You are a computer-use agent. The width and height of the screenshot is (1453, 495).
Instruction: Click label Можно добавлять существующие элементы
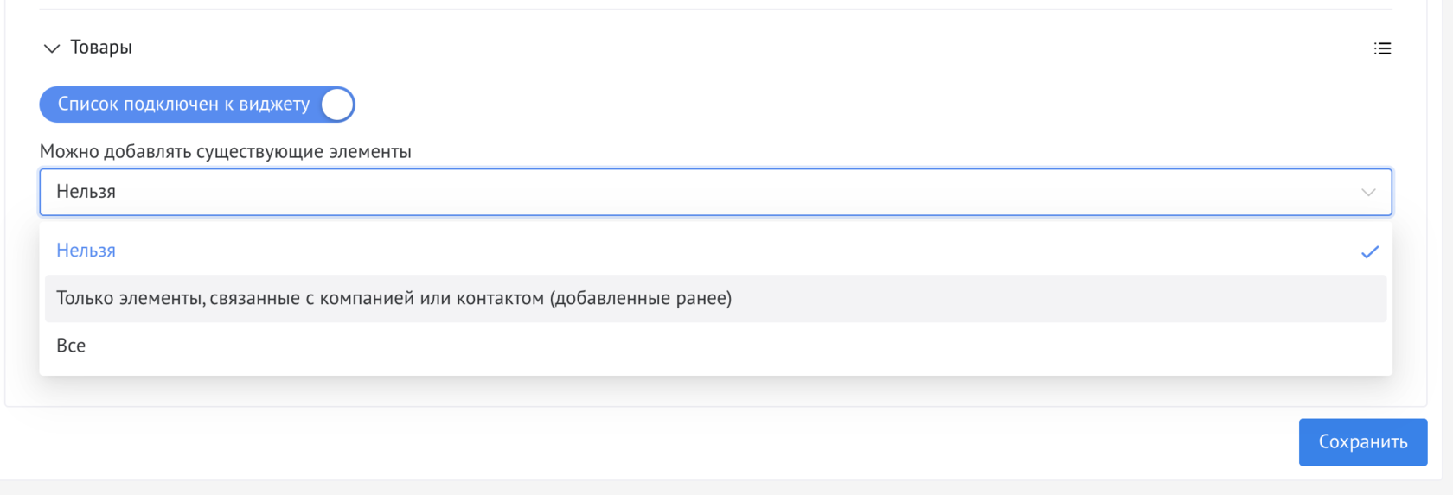226,151
